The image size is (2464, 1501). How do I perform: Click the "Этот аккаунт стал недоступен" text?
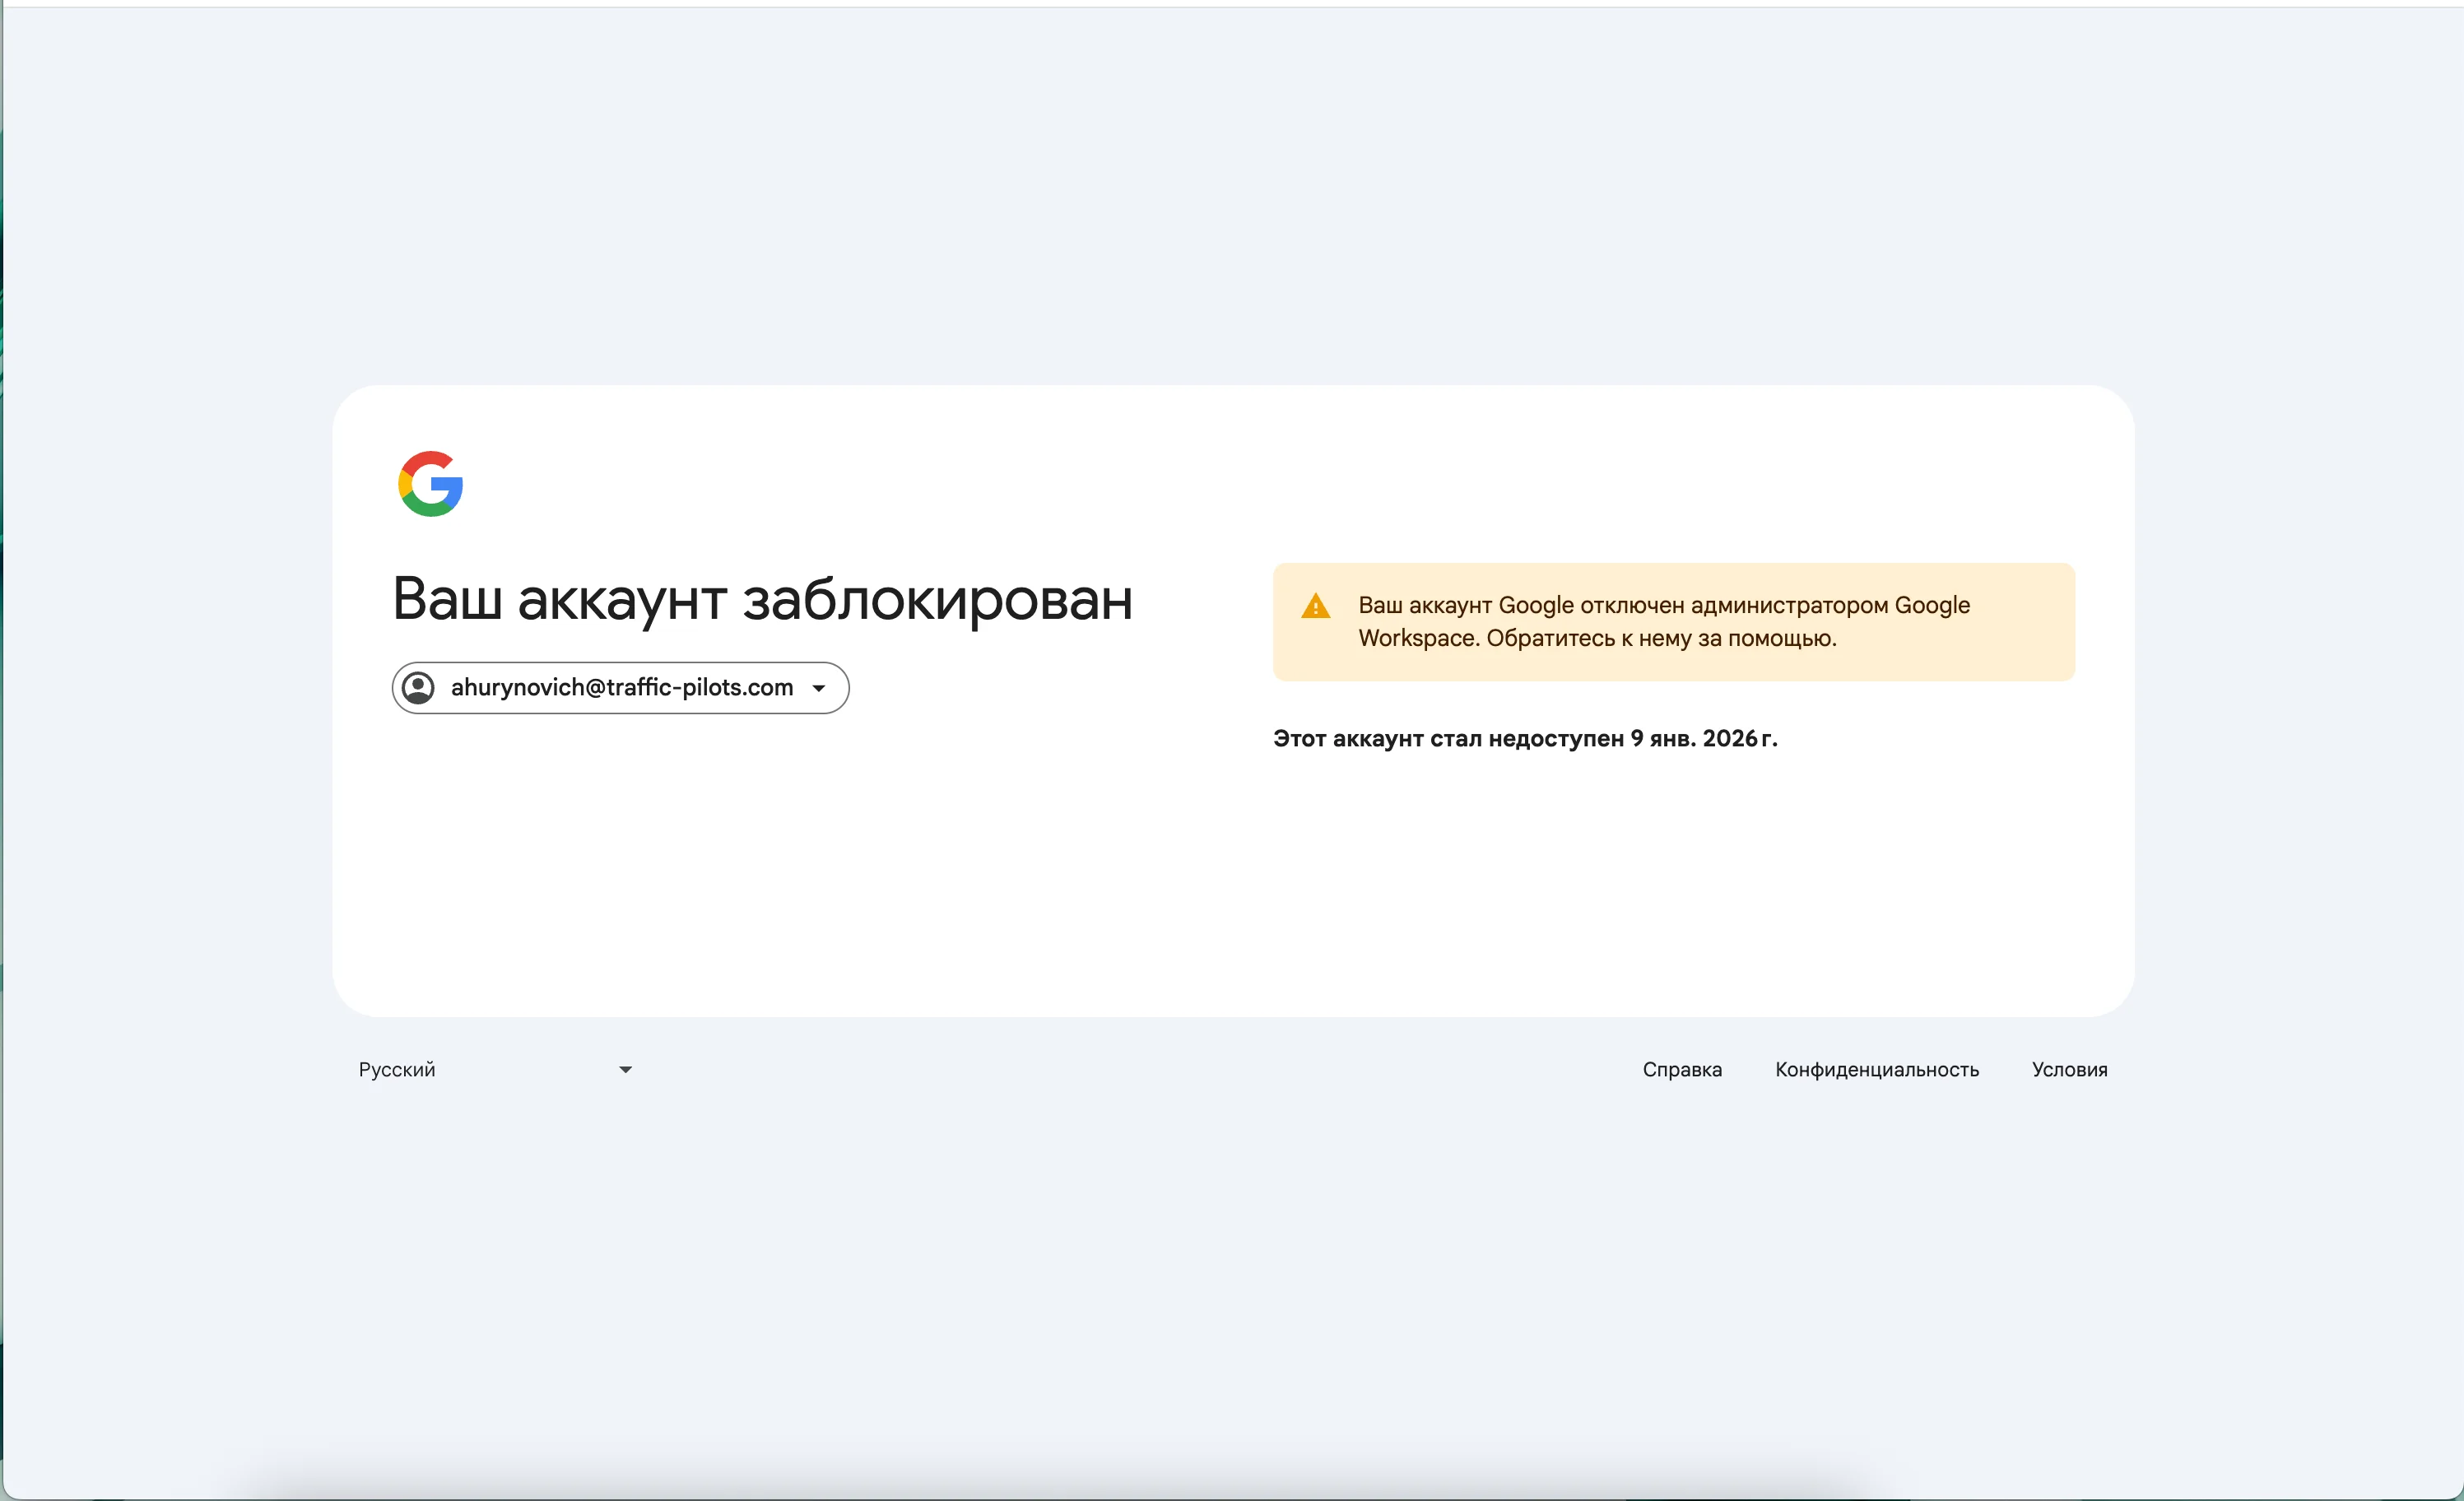tap(1447, 739)
